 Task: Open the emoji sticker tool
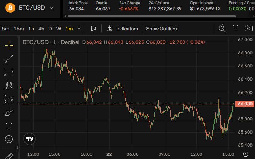click(9, 139)
